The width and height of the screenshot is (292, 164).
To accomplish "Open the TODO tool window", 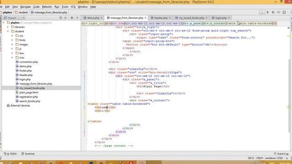I will tap(10, 154).
